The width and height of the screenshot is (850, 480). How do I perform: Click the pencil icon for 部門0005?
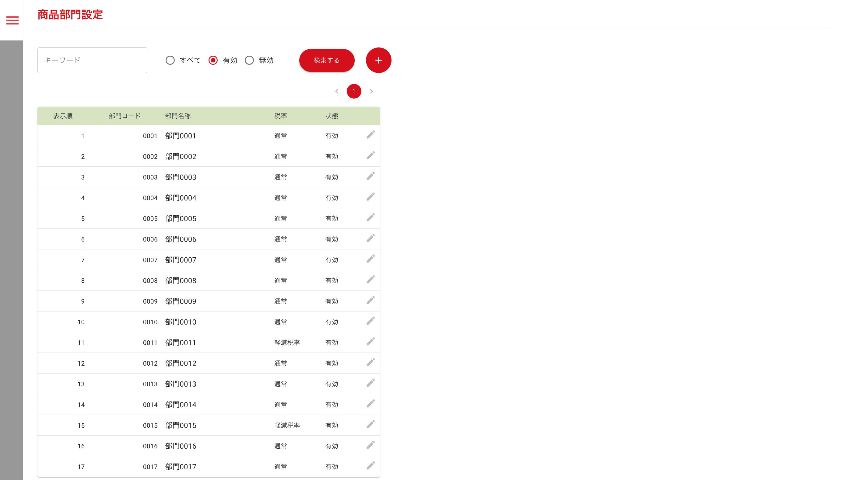[370, 217]
